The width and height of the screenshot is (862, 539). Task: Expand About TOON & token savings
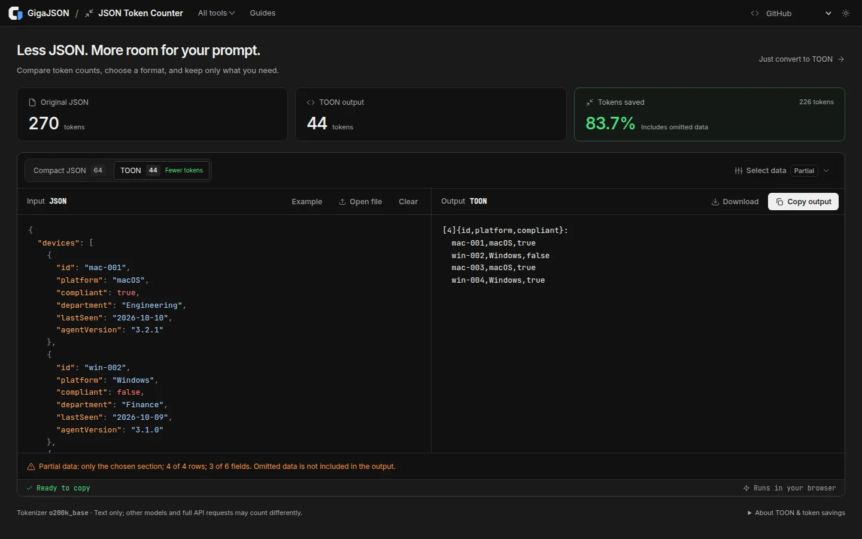[796, 513]
